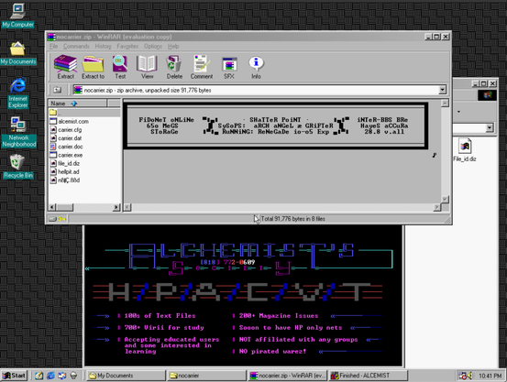The width and height of the screenshot is (507, 382).
Task: Select carrier.doc in the file list
Action: click(71, 147)
